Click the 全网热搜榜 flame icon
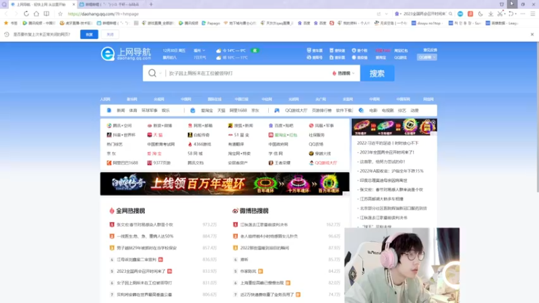Screen dimensions: 539x303 (x=112, y=211)
